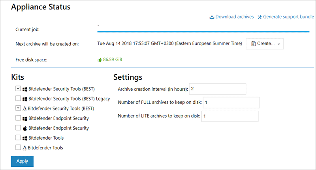Check the Windows Bitdefender Tools checkbox
The height and width of the screenshot is (170, 316).
[18, 137]
